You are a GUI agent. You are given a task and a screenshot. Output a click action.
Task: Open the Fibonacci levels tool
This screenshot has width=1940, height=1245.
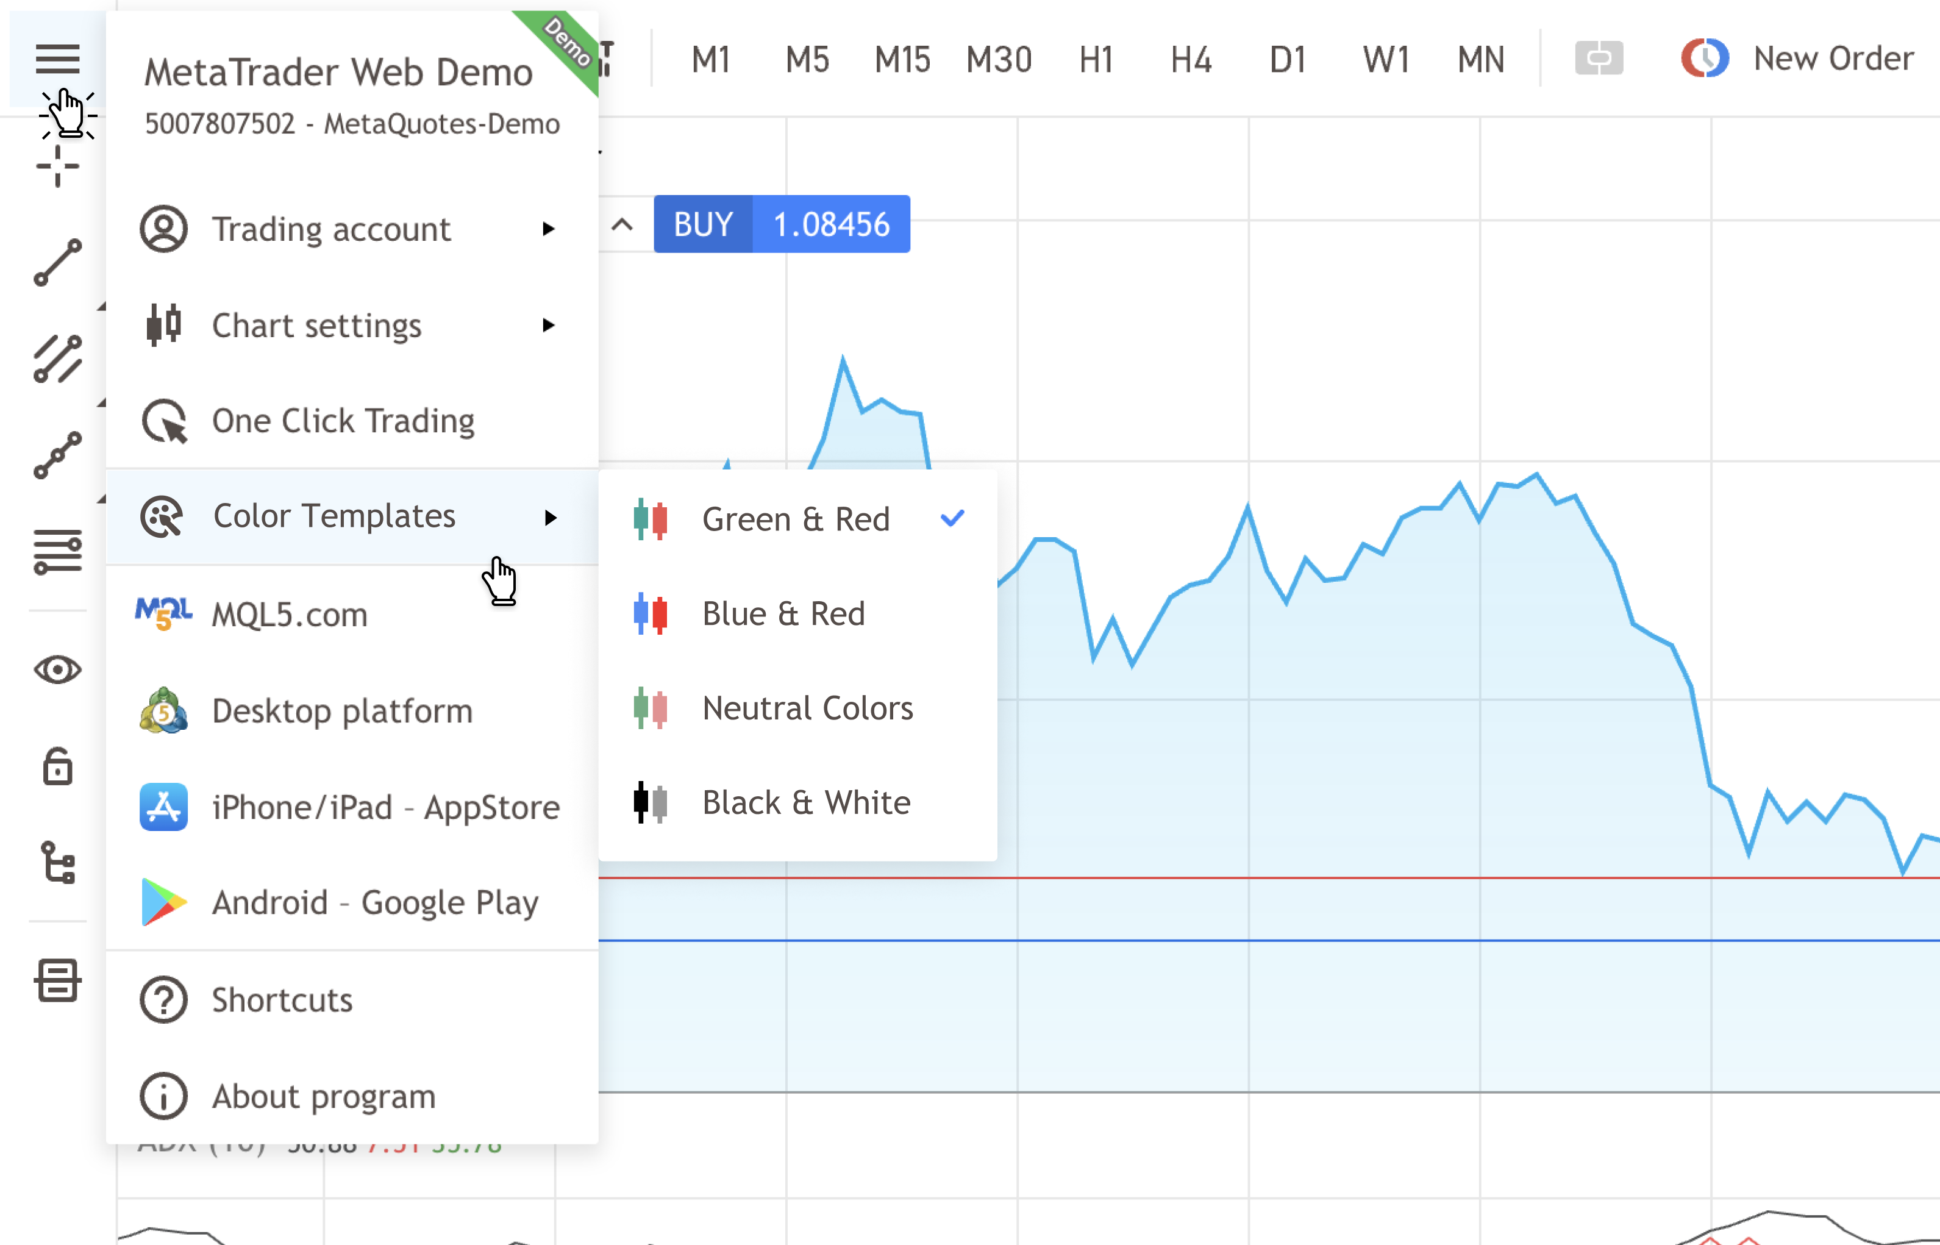click(57, 551)
